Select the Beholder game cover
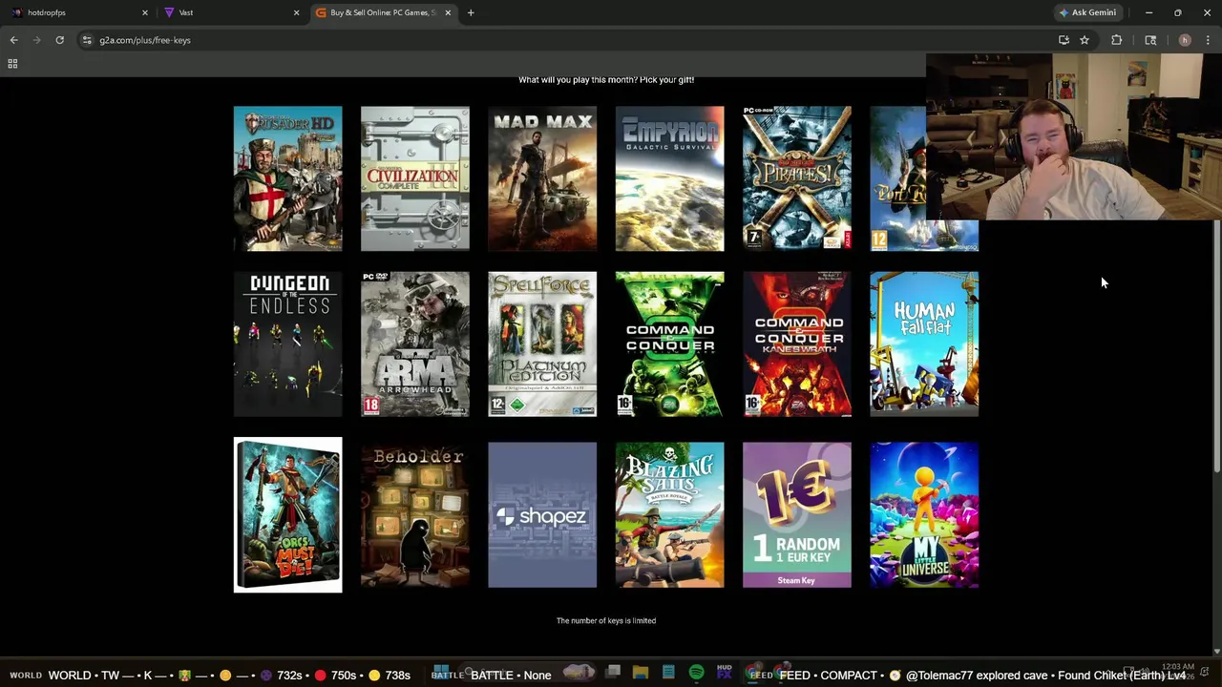Viewport: 1222px width, 687px height. coord(415,514)
